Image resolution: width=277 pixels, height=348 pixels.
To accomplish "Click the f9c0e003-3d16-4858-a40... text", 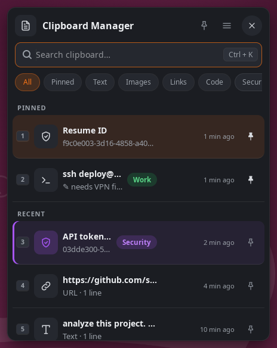I will click(108, 144).
